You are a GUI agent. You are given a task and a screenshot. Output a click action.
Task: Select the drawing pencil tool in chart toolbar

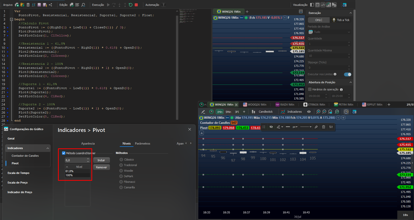[203, 112]
